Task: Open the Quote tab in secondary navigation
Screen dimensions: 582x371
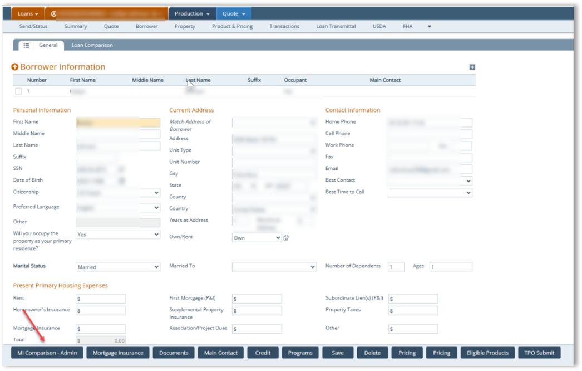Action: [111, 26]
